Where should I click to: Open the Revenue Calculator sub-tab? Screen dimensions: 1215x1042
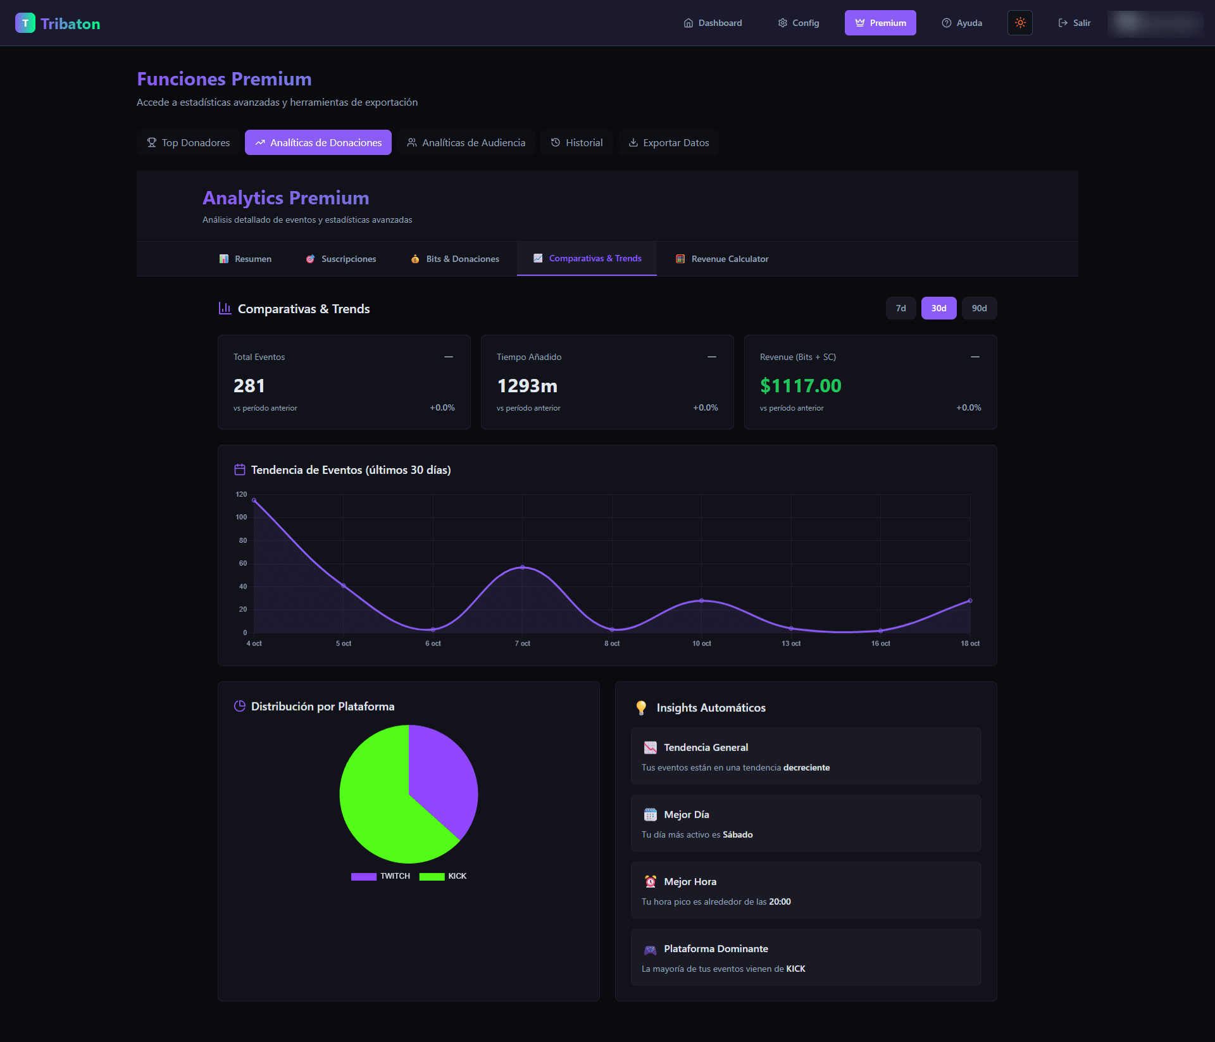[722, 259]
